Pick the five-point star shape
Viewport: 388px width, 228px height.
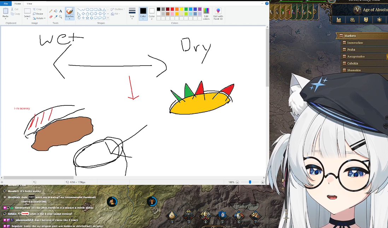pos(87,18)
